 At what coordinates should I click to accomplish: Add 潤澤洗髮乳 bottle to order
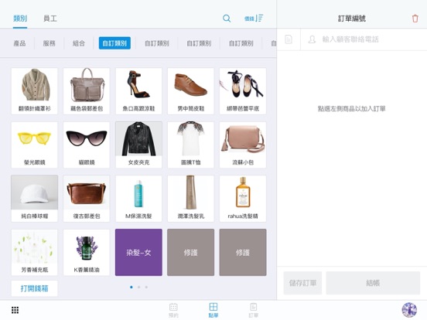190,199
